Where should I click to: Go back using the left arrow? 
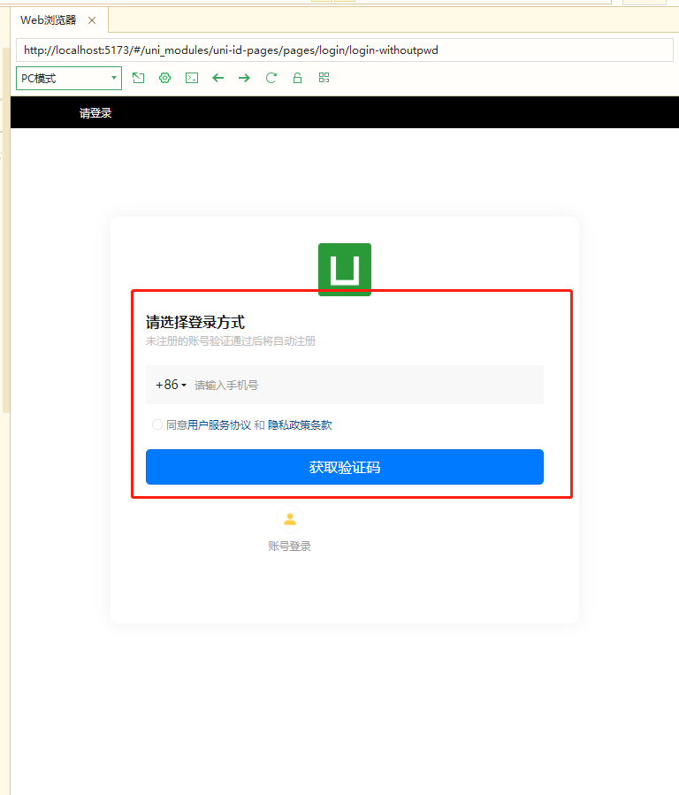pos(217,78)
